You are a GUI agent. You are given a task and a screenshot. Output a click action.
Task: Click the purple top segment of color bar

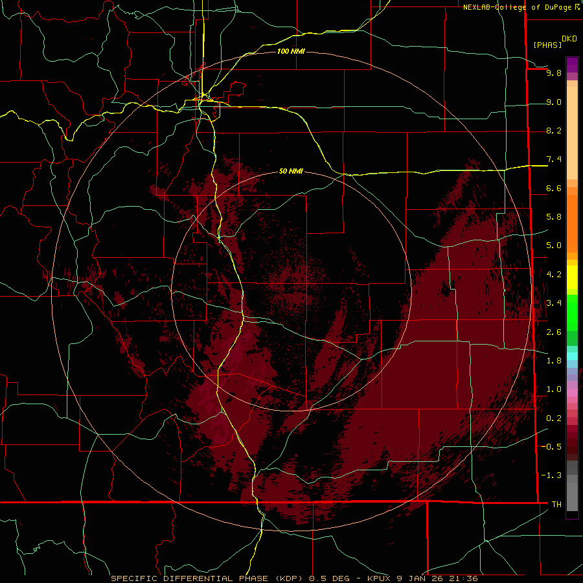tap(572, 65)
